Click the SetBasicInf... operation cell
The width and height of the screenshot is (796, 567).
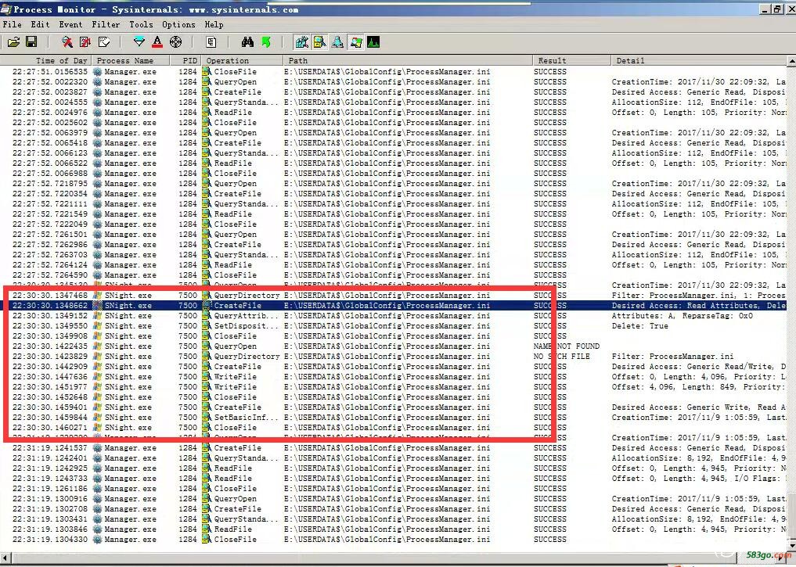click(x=247, y=417)
